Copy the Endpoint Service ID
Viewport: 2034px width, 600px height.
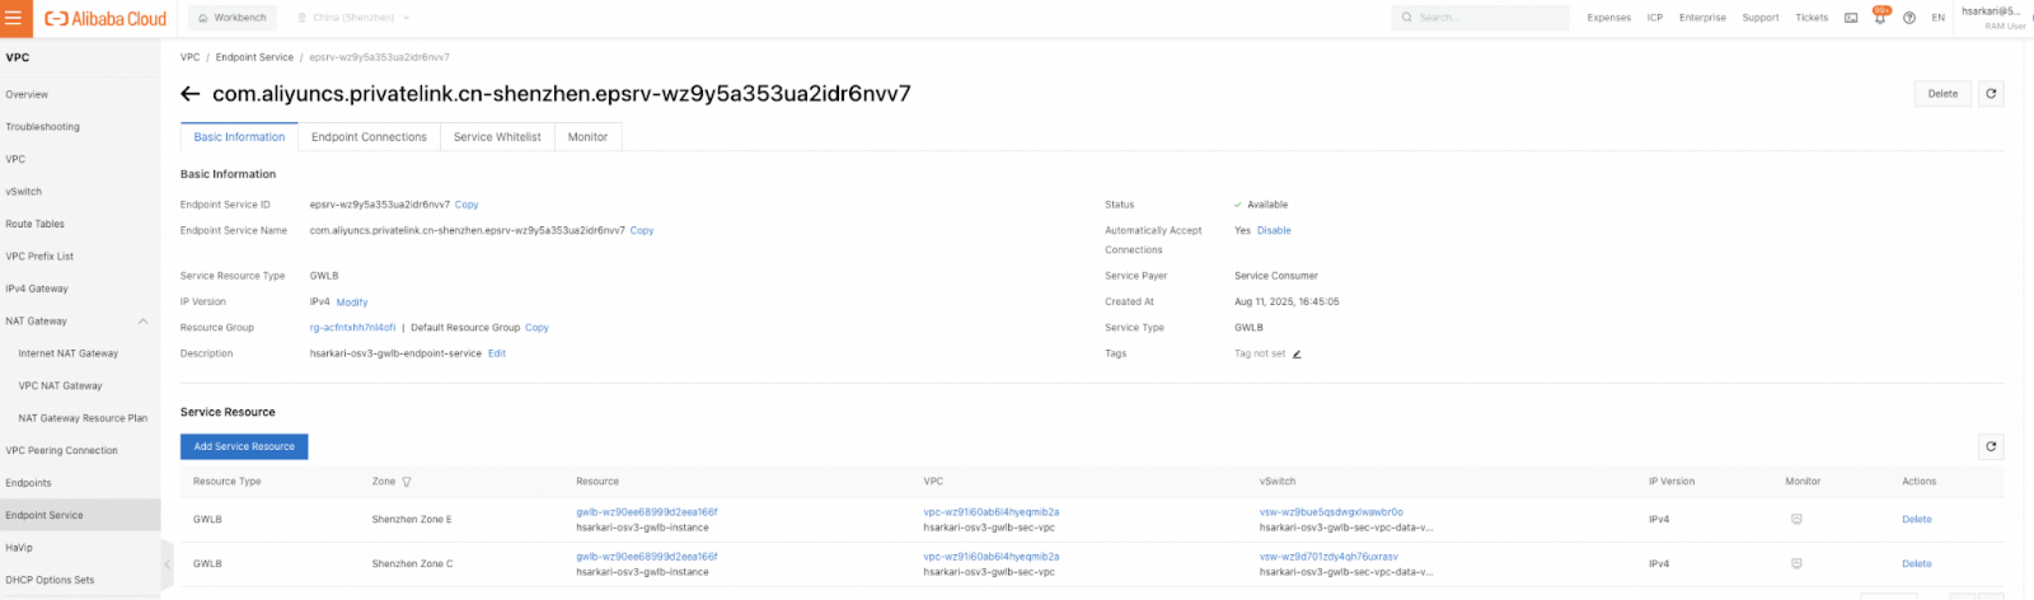point(466,205)
